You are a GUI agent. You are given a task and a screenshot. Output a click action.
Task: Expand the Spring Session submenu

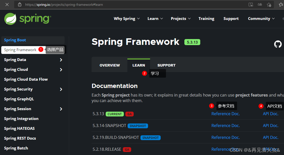pyautogui.click(x=61, y=109)
